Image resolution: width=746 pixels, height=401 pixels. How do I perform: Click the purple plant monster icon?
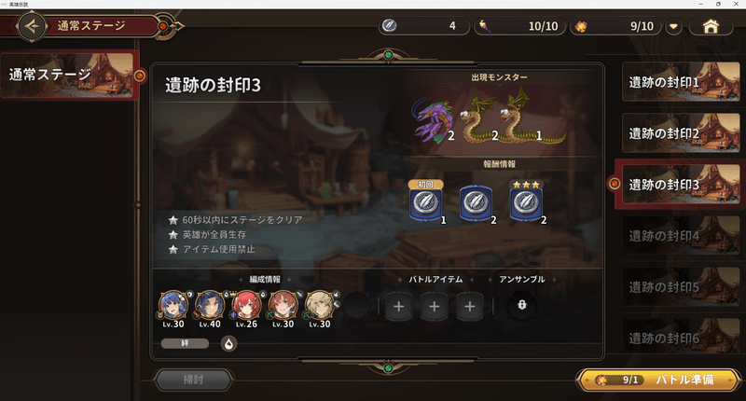(x=433, y=120)
